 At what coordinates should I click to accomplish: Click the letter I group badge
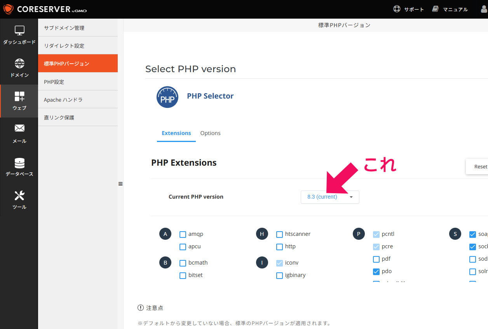point(262,263)
